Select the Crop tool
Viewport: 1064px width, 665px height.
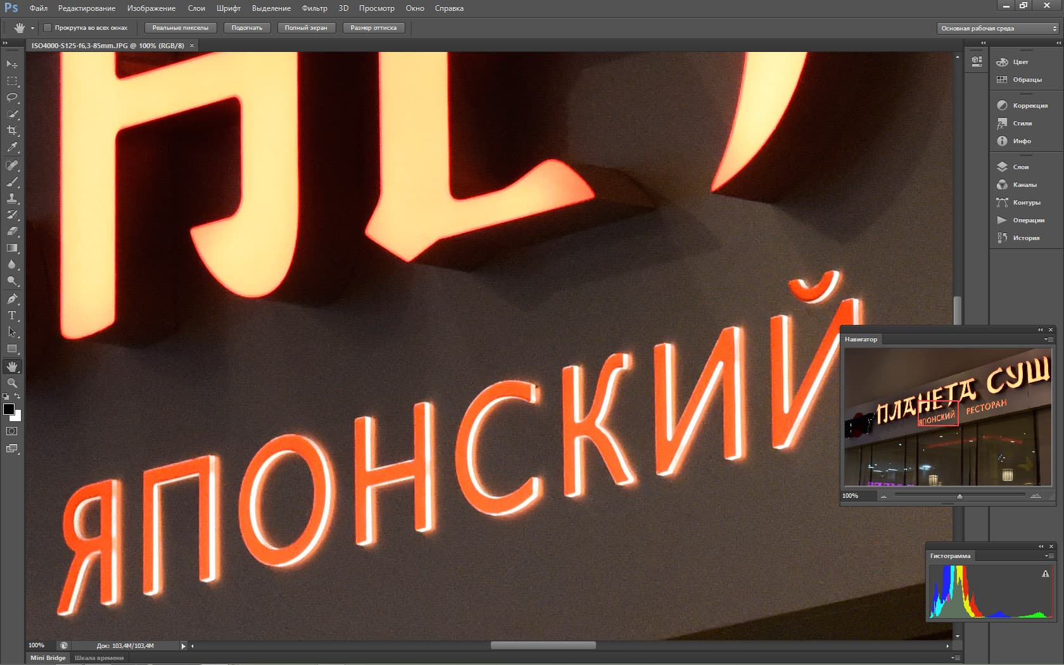tap(12, 130)
